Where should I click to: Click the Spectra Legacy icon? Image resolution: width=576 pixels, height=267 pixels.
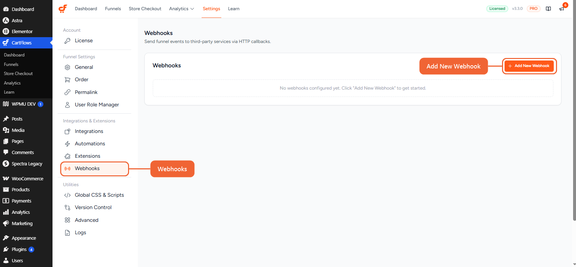click(6, 164)
